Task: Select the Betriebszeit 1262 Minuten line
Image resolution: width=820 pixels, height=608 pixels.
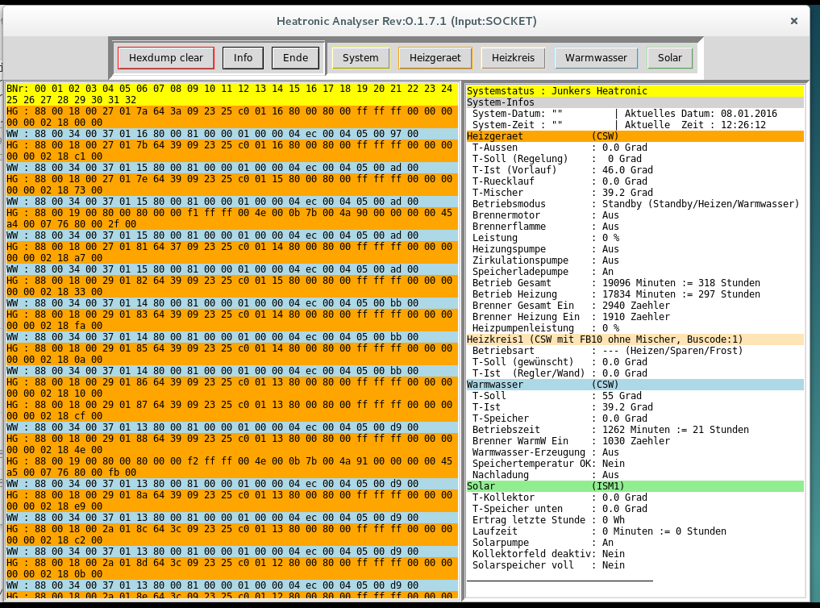Action: (610, 430)
